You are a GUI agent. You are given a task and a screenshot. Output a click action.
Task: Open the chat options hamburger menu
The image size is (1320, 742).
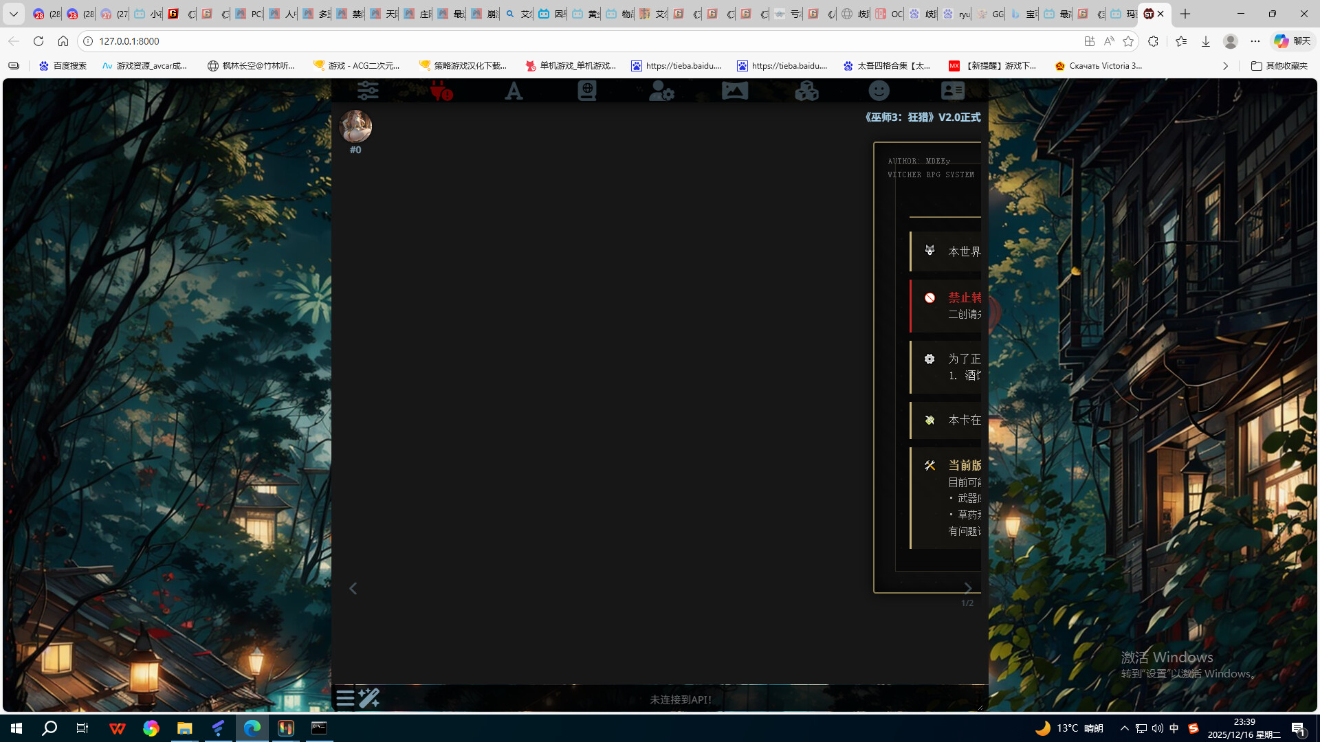345,698
